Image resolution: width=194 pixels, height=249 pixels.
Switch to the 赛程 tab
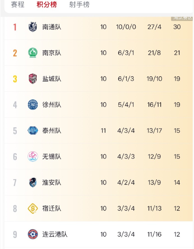tap(18, 5)
